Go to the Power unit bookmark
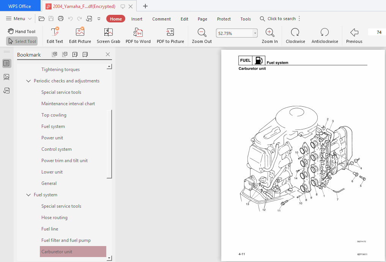 click(x=52, y=138)
